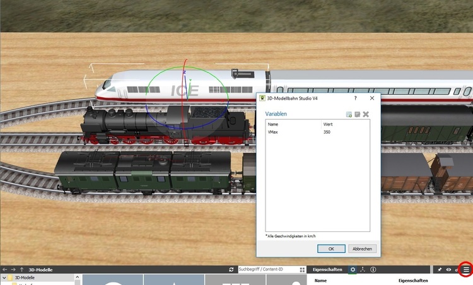Open the hamburger menu in properties bar

tap(466, 270)
